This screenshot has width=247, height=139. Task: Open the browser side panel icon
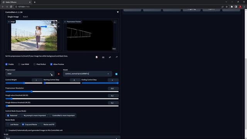pos(236,7)
